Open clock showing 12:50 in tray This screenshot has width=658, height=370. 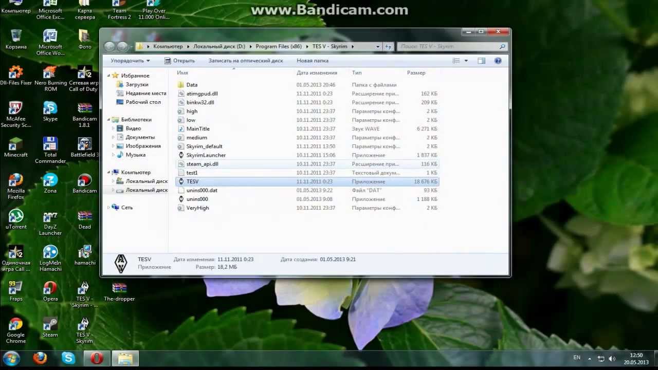636,358
